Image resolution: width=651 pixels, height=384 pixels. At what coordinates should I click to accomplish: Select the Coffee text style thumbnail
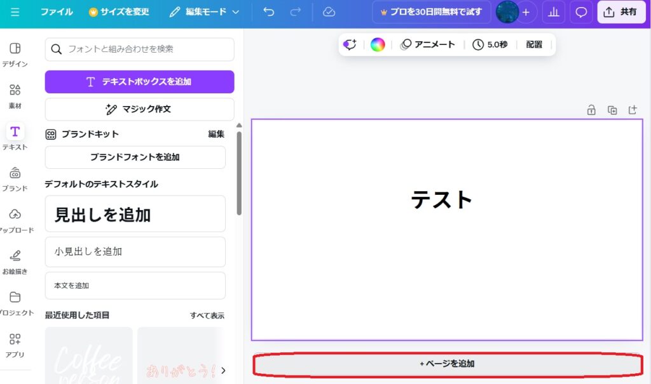[89, 355]
